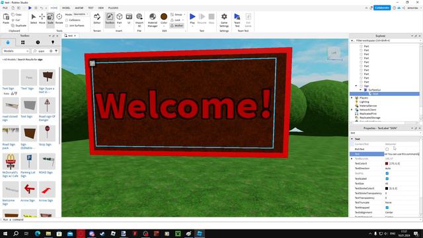Viewport: 423px width, 238px height.
Task: Open Toolbox Inventory grid tab
Action: tap(23, 42)
